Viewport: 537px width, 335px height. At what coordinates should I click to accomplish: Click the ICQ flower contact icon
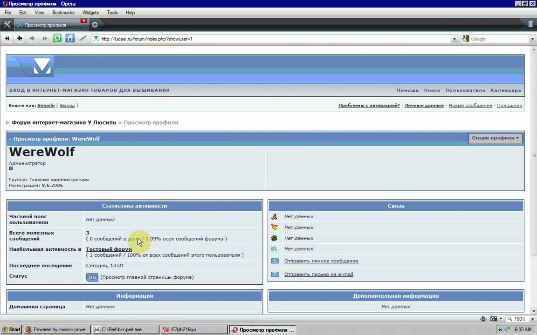tap(274, 238)
